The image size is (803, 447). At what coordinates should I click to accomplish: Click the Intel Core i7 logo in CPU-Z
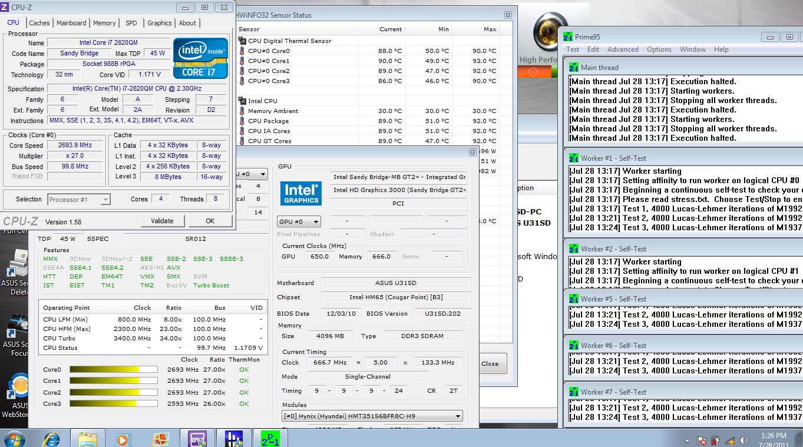(201, 58)
